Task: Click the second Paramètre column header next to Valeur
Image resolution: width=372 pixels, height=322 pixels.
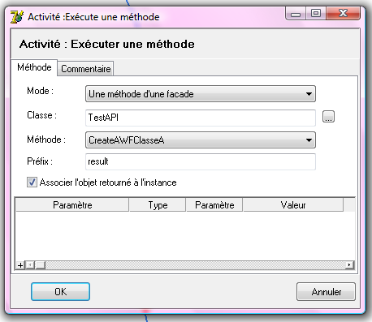Action: point(214,205)
